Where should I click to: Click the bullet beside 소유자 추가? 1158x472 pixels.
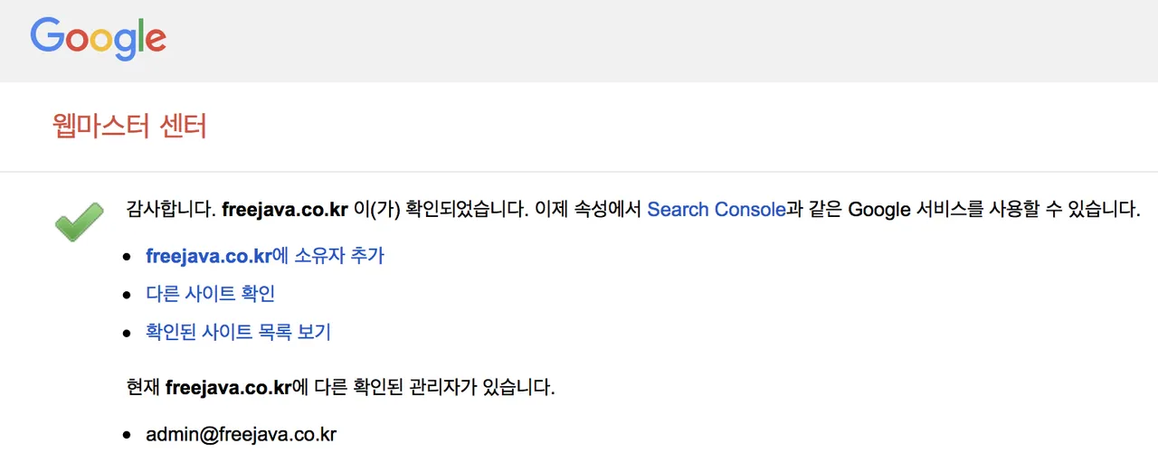point(128,258)
